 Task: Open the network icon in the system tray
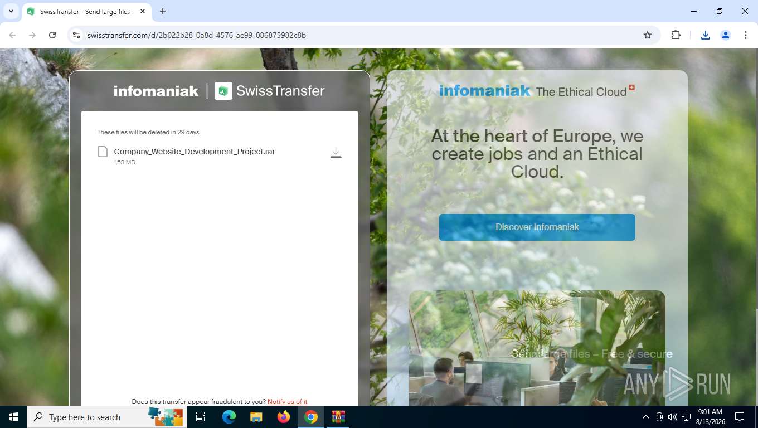[x=686, y=417]
